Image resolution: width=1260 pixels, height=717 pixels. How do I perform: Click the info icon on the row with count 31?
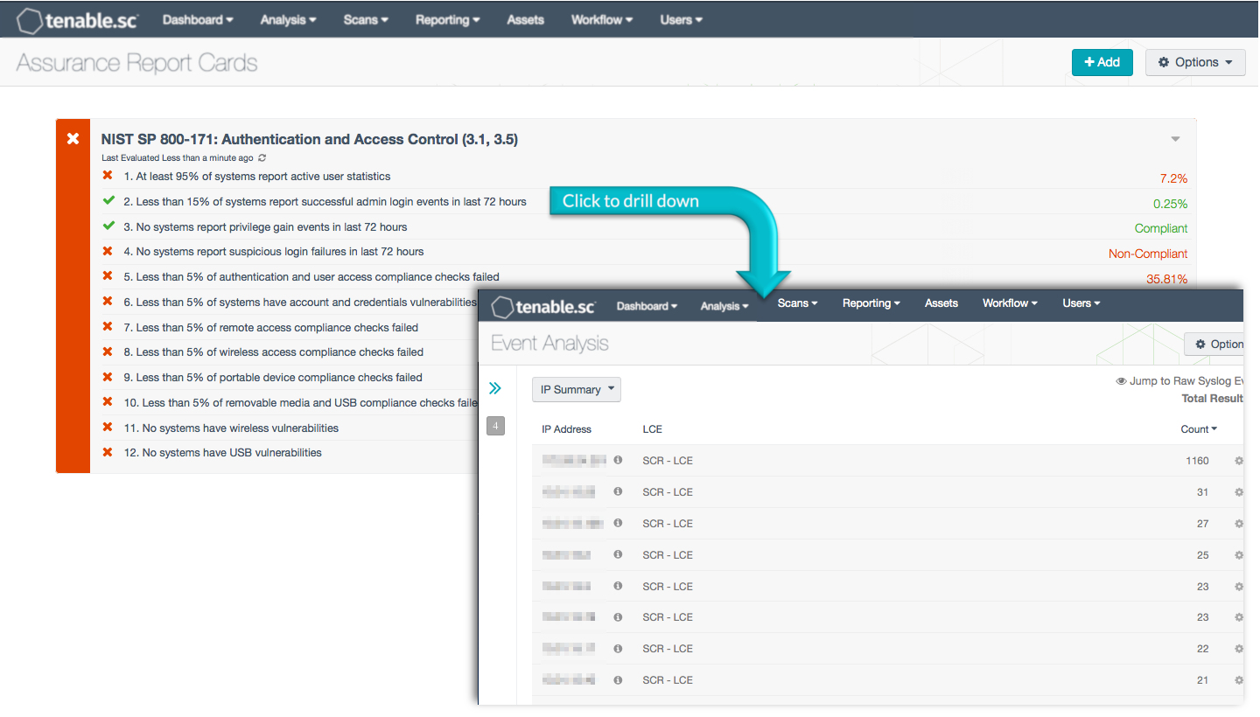[x=618, y=491]
